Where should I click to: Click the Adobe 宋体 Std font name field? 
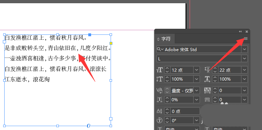[x=202, y=49]
